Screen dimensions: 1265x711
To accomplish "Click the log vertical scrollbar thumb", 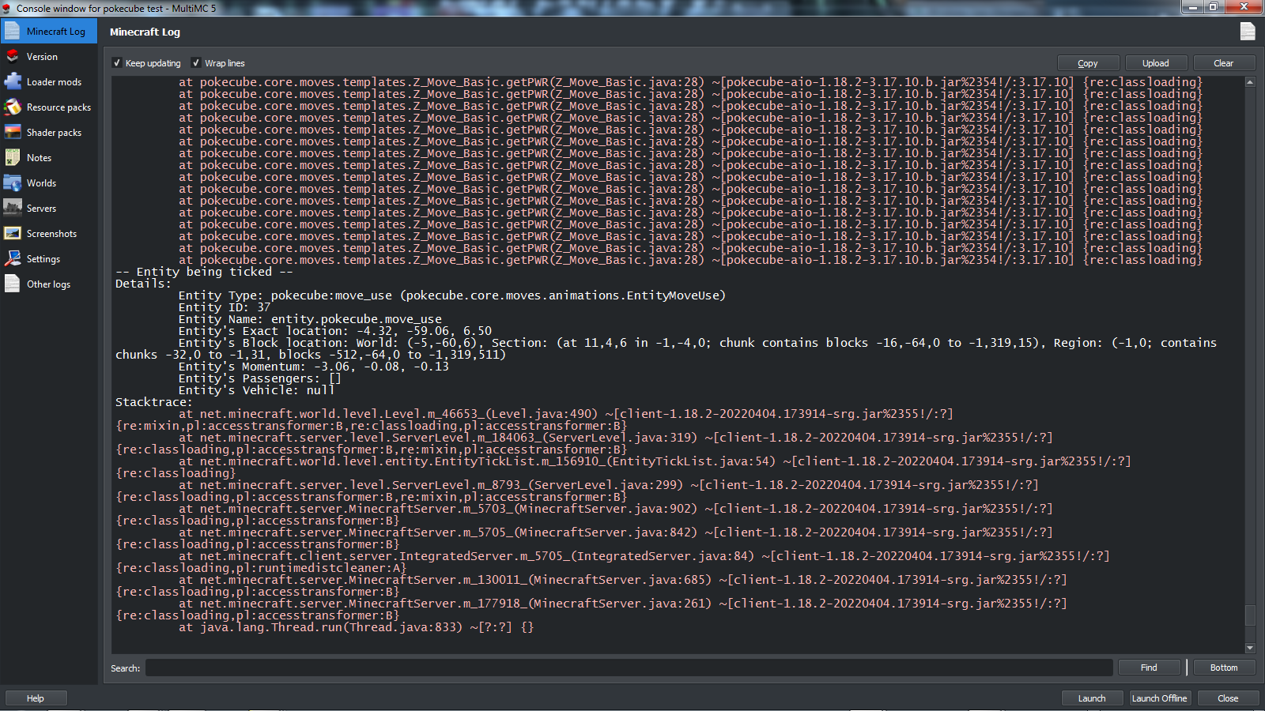I will [1250, 615].
